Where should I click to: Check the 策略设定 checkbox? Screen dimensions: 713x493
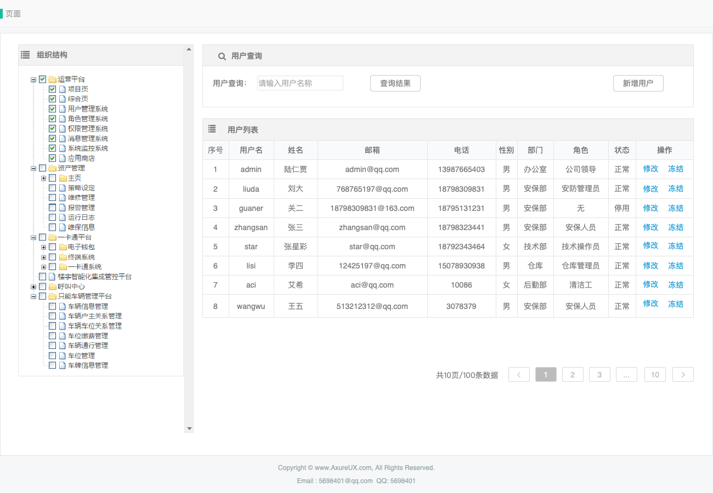pos(53,188)
